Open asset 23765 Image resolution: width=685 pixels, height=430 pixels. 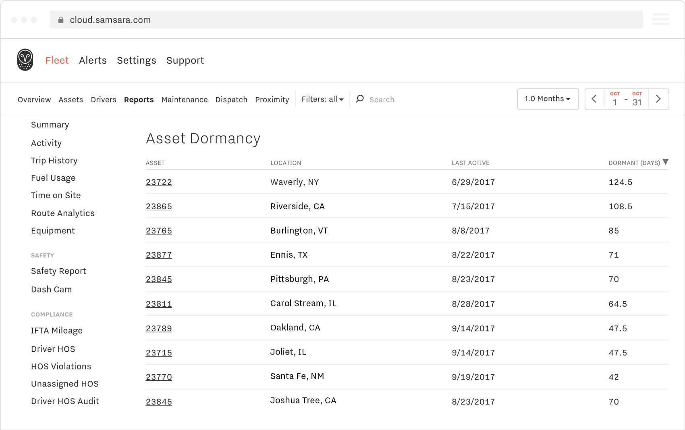tap(159, 231)
